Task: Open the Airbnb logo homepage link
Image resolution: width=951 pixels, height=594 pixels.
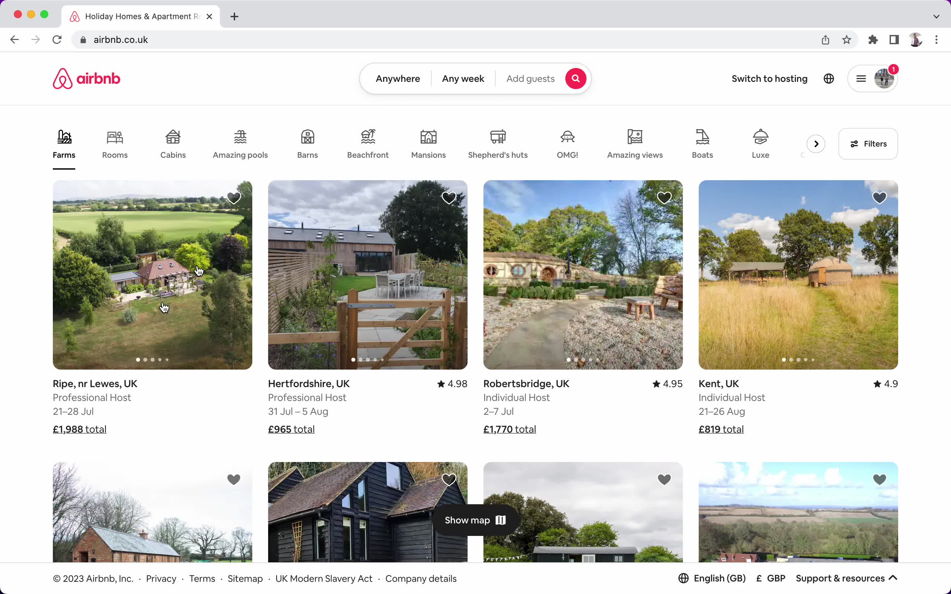Action: click(x=86, y=78)
